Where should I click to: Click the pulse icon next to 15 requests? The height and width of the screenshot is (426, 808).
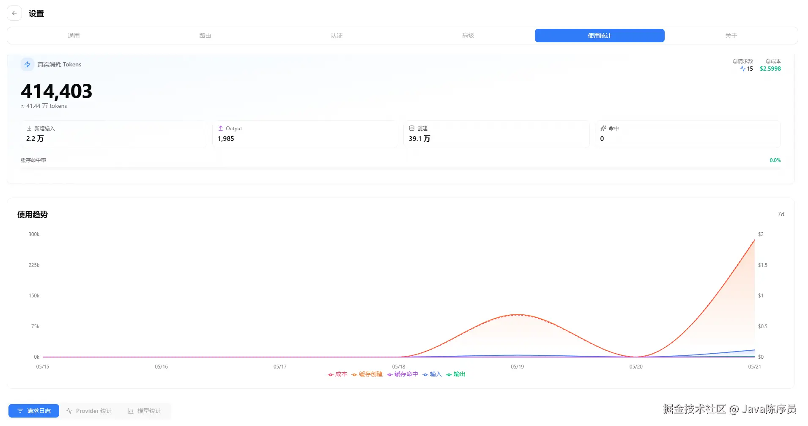click(x=743, y=69)
